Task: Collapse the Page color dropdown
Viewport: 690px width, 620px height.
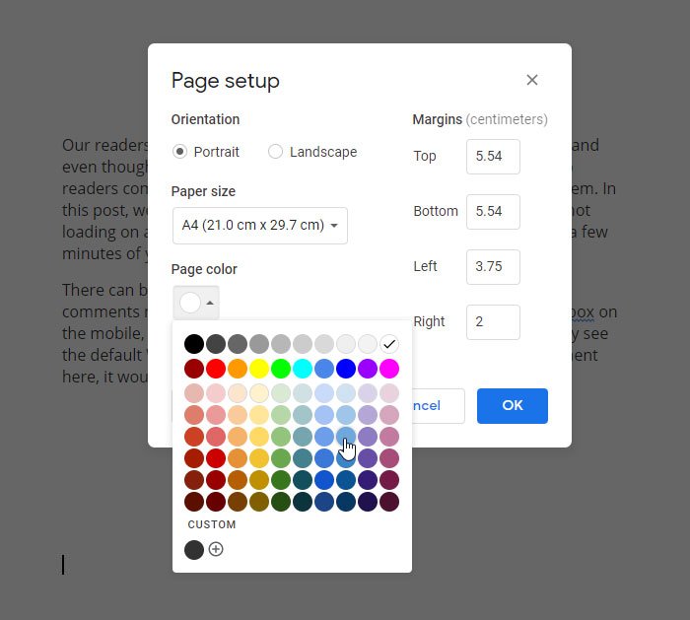Action: click(x=195, y=303)
